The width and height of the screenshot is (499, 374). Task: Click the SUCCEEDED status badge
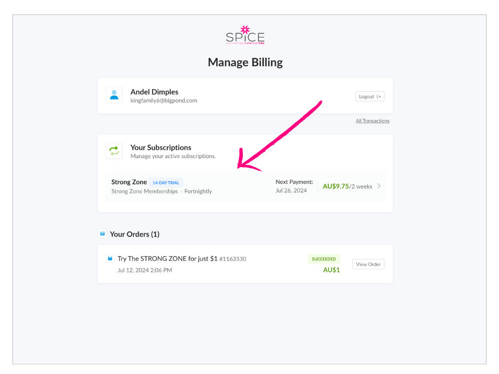click(324, 259)
